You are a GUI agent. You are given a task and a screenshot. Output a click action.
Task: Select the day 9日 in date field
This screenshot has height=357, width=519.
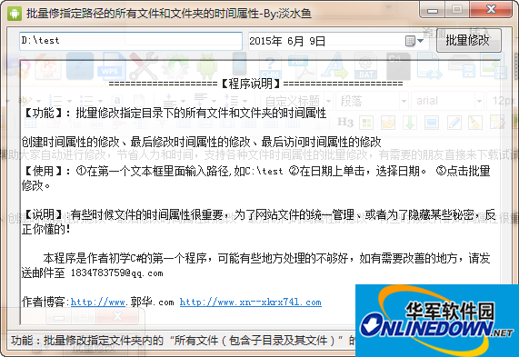pos(317,41)
